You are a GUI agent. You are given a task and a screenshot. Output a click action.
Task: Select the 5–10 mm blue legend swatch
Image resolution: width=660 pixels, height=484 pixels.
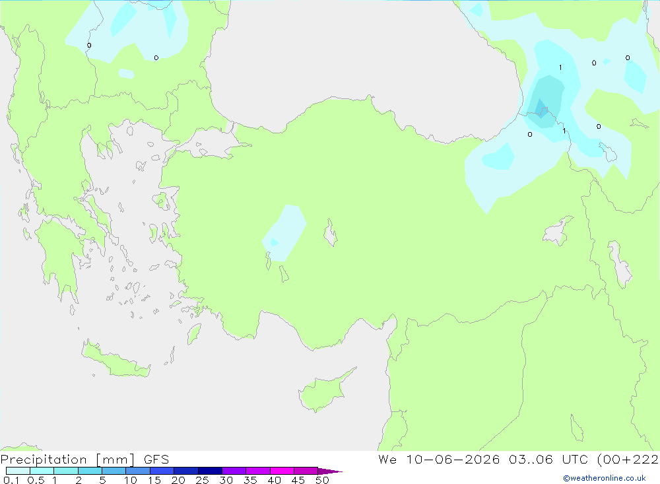pyautogui.click(x=114, y=471)
